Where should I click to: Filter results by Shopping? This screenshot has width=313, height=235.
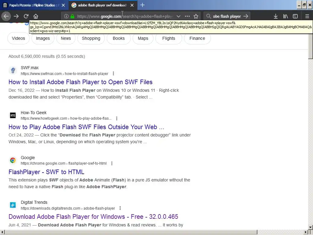click(x=91, y=38)
